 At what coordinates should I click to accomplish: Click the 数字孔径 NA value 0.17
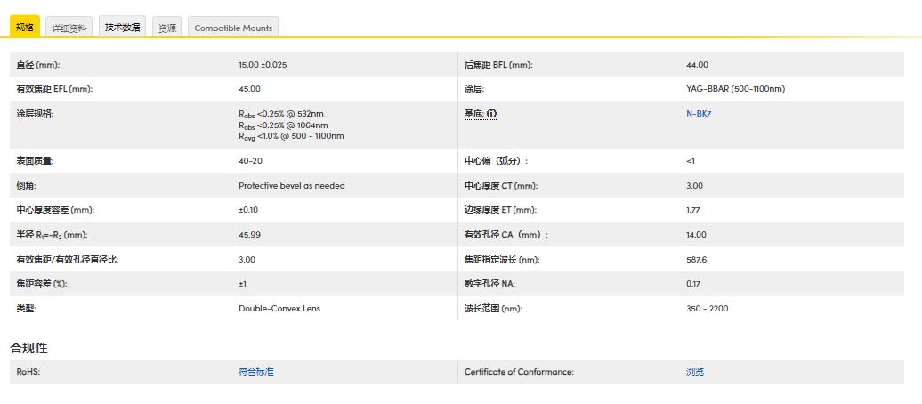pos(693,284)
